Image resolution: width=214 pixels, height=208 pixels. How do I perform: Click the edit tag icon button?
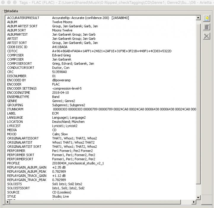207,27
